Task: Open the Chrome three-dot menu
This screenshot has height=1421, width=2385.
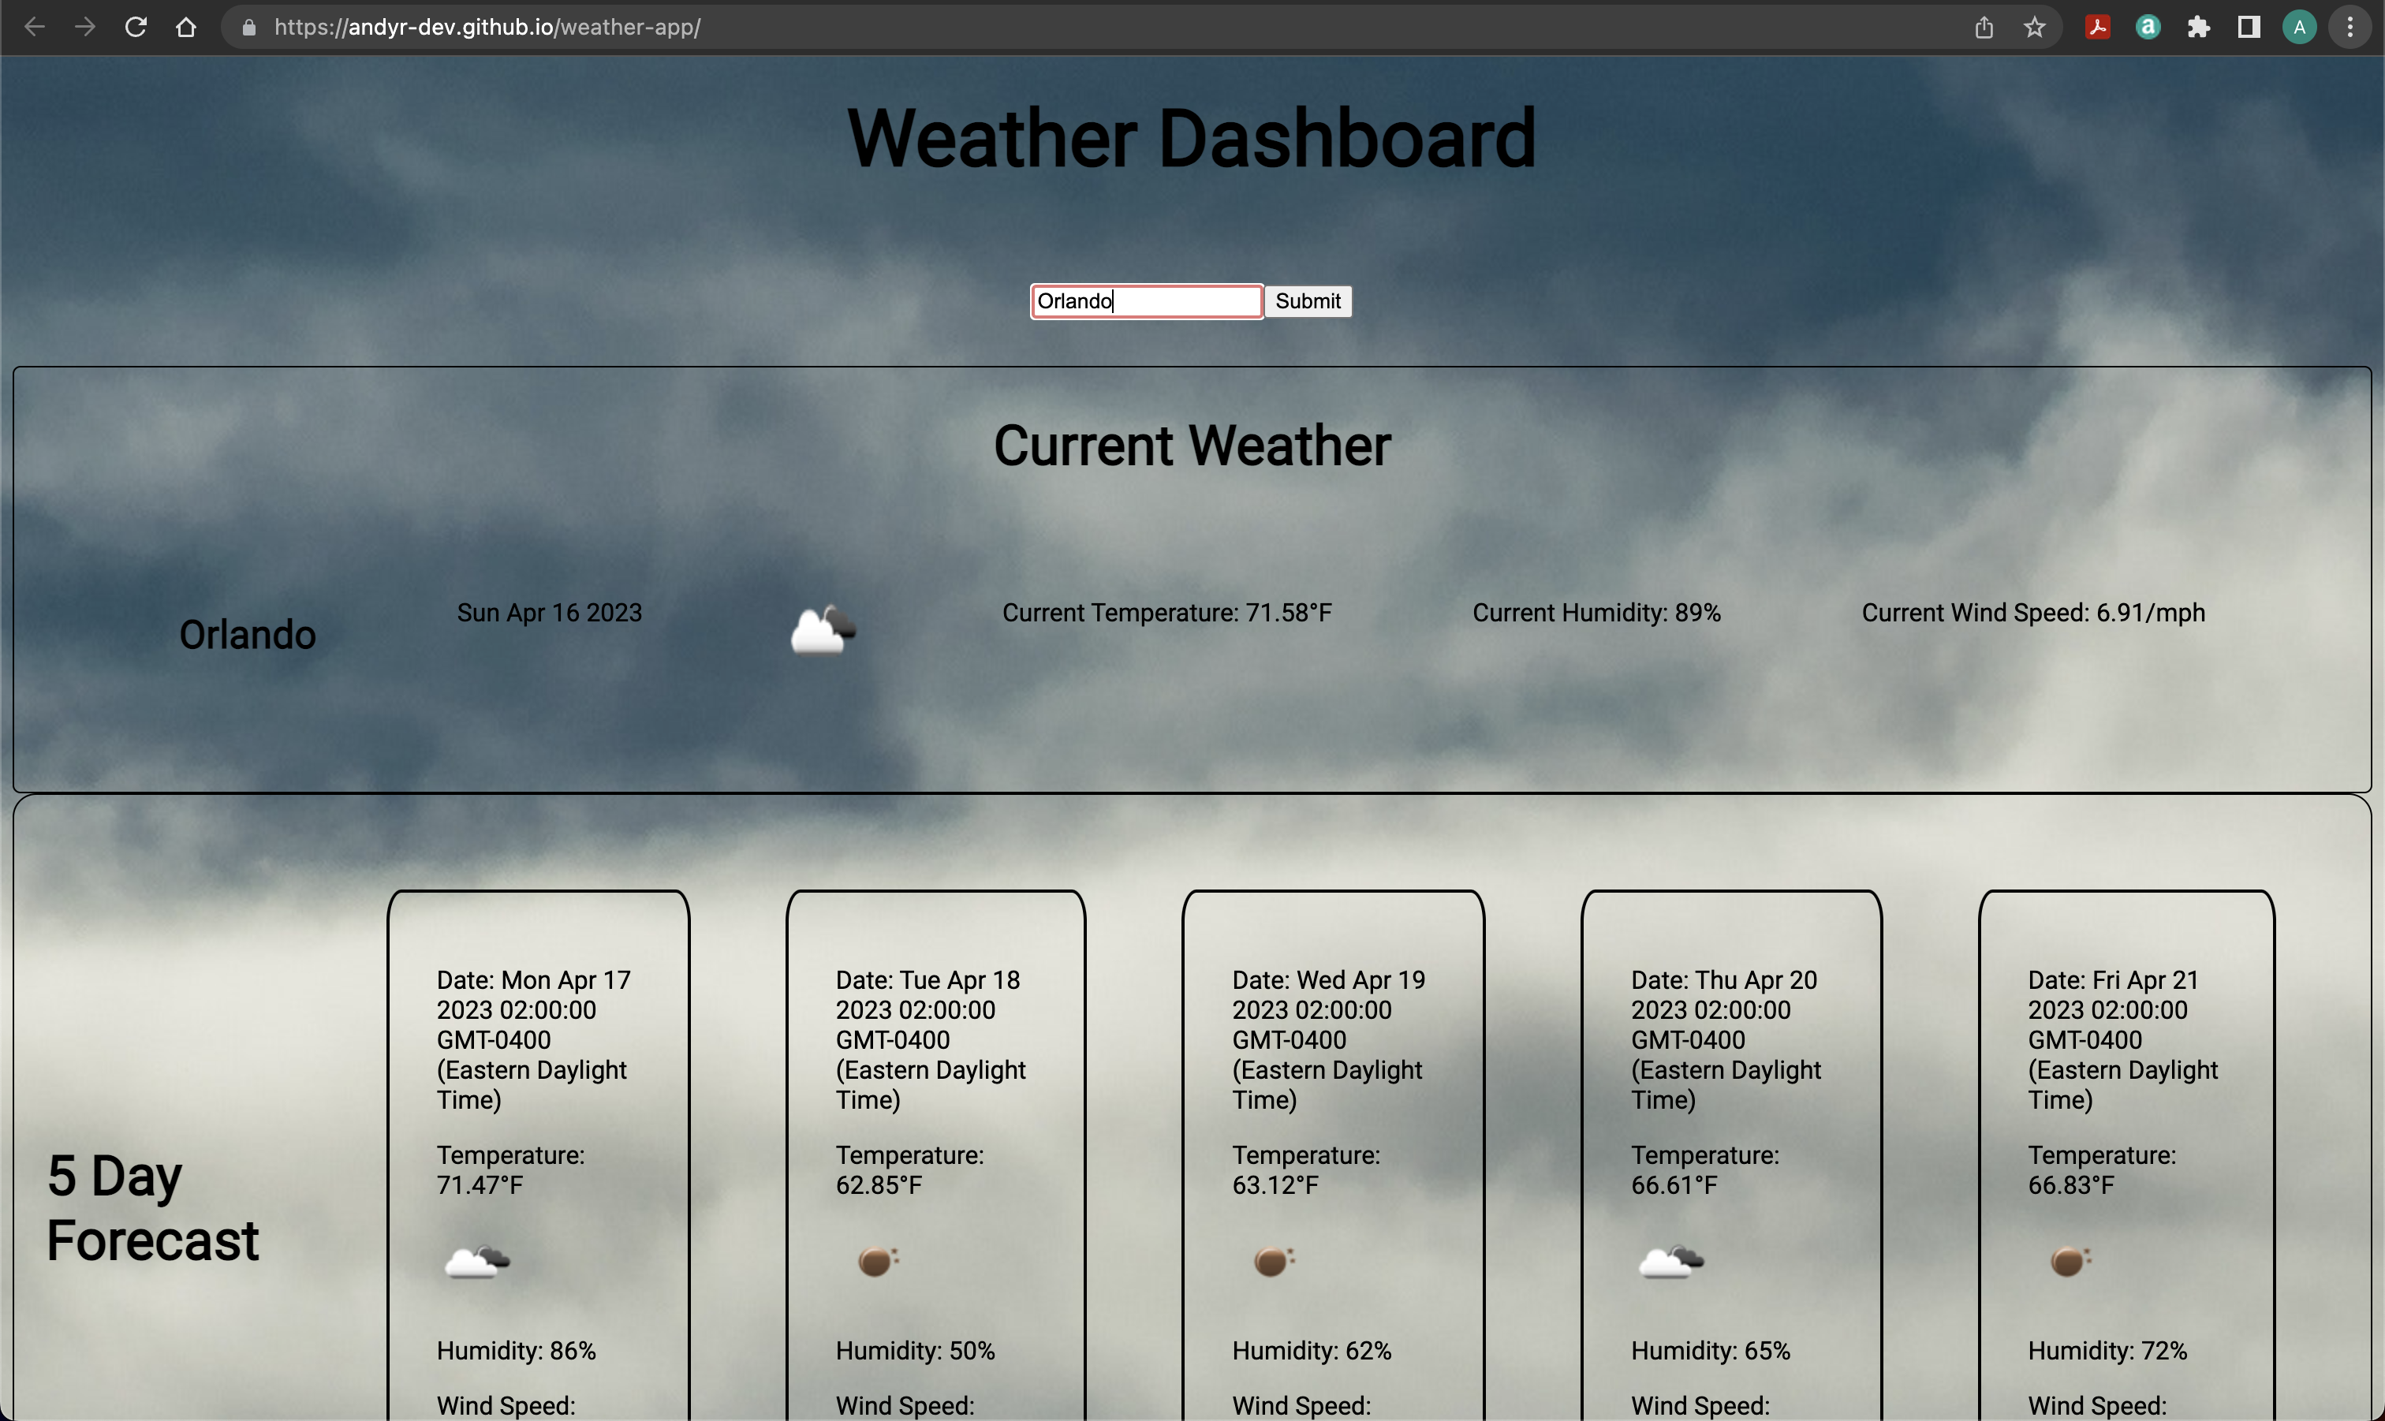Action: tap(2350, 27)
